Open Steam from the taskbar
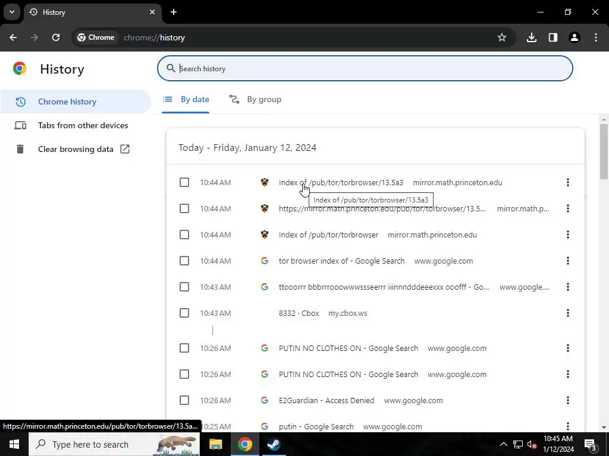This screenshot has width=609, height=456. [274, 444]
